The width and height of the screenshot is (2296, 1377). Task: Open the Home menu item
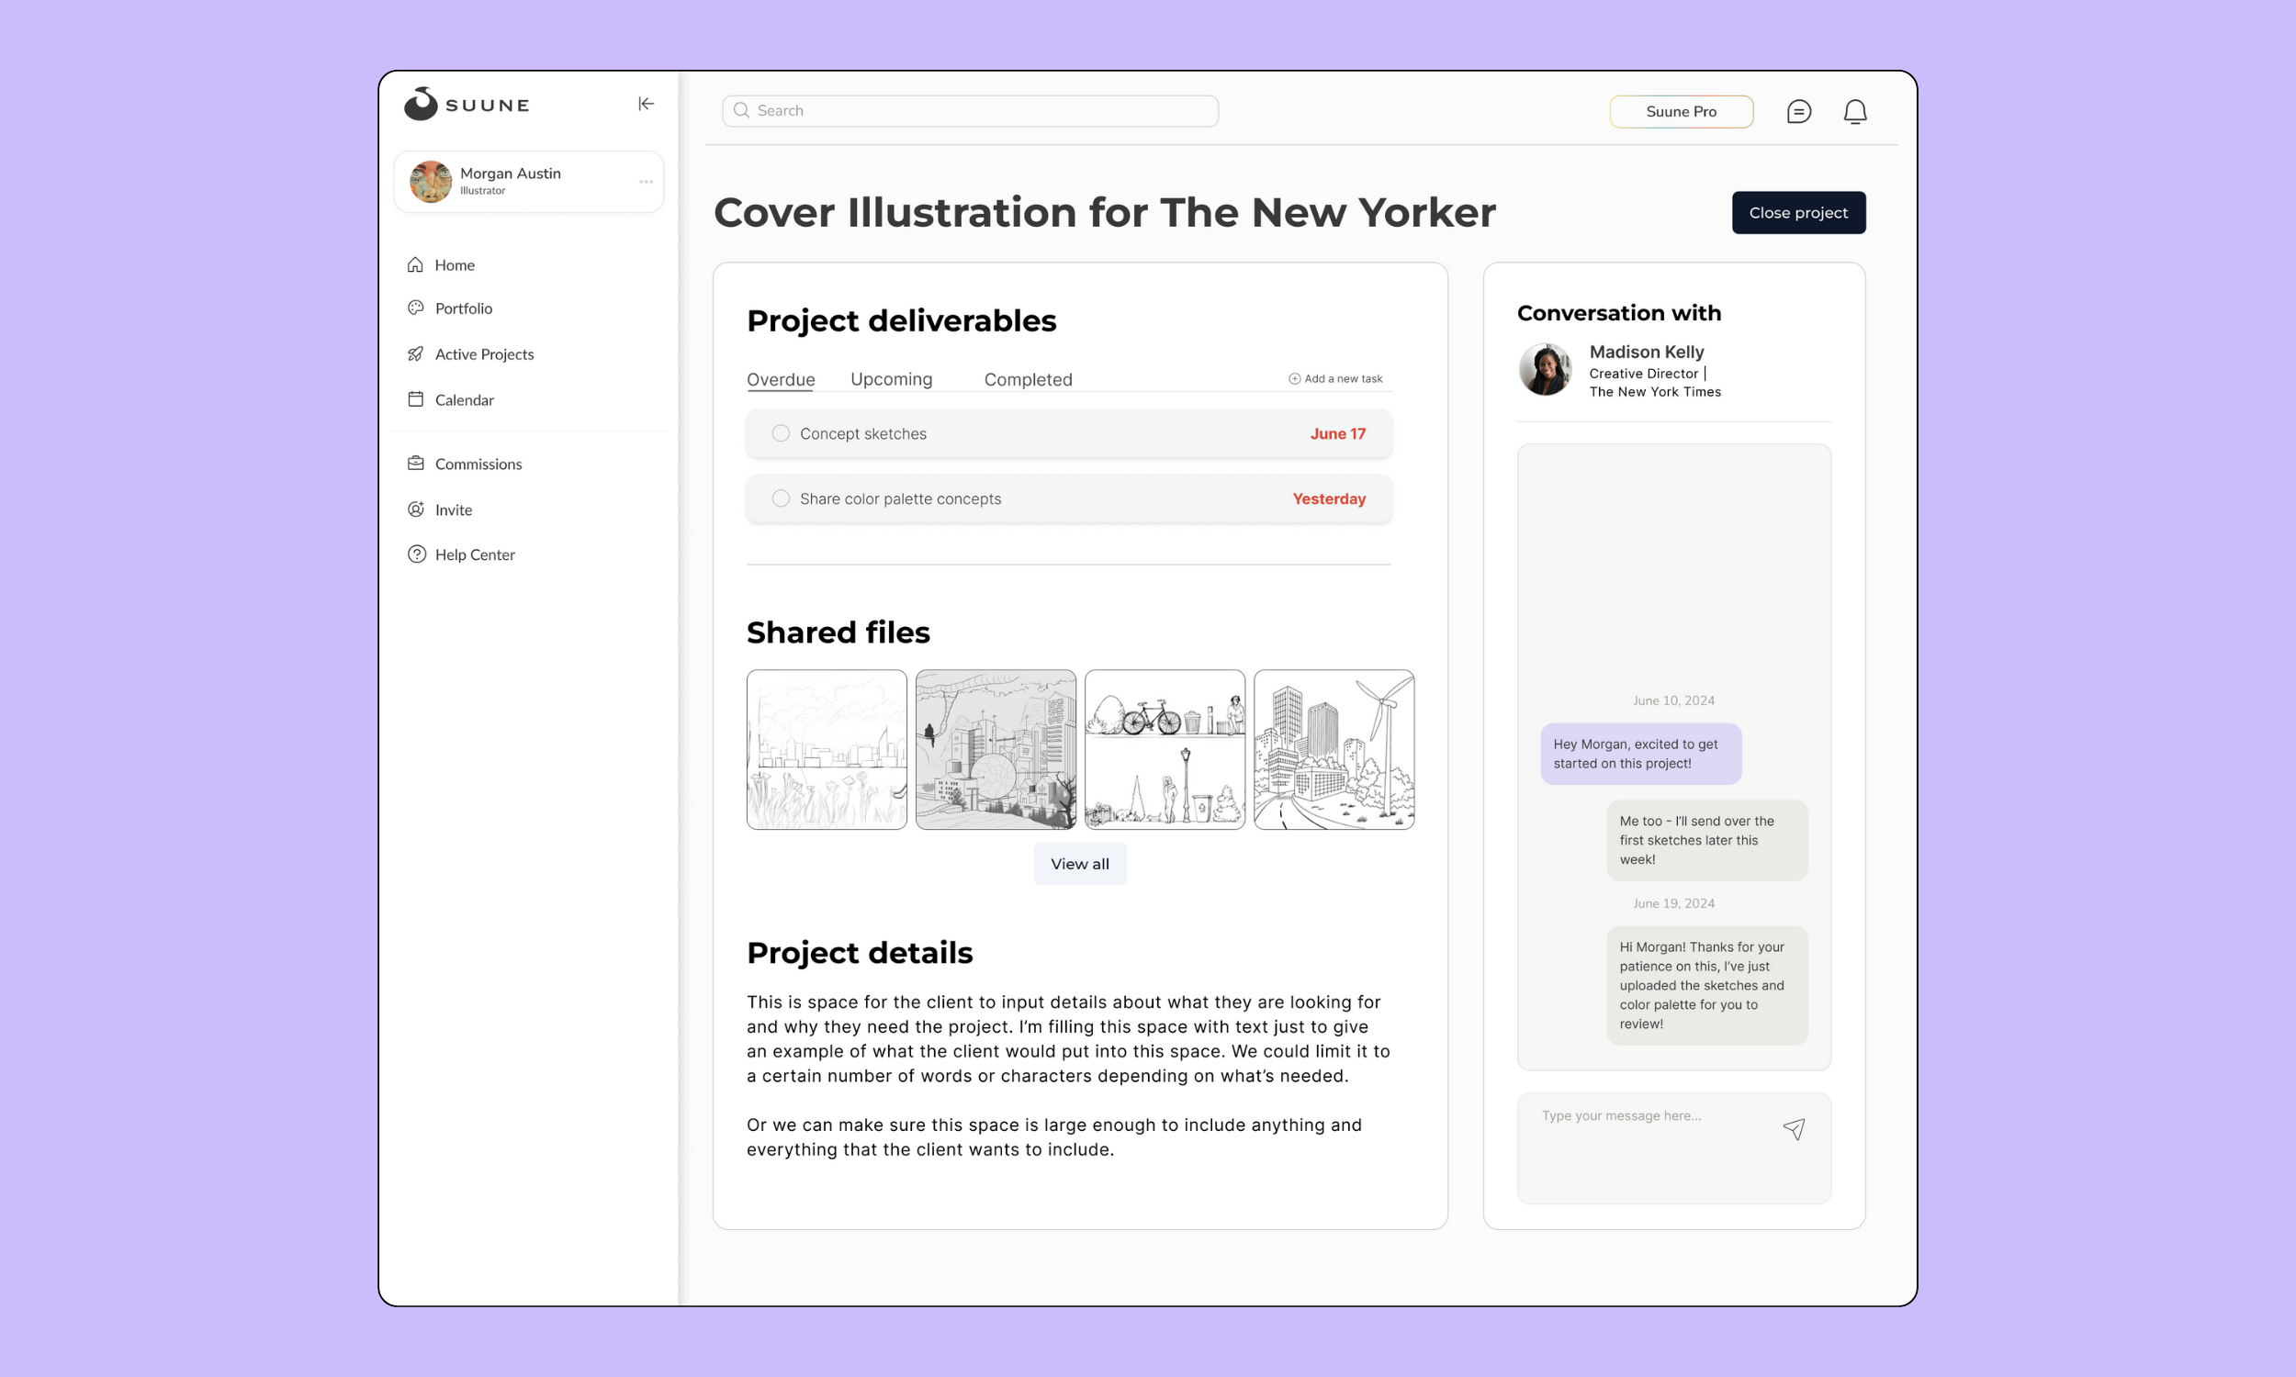click(x=455, y=265)
